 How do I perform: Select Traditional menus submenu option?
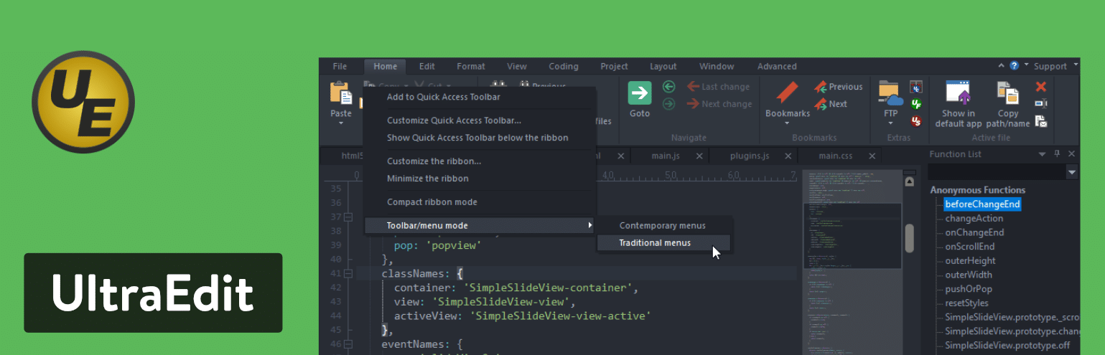pyautogui.click(x=655, y=243)
